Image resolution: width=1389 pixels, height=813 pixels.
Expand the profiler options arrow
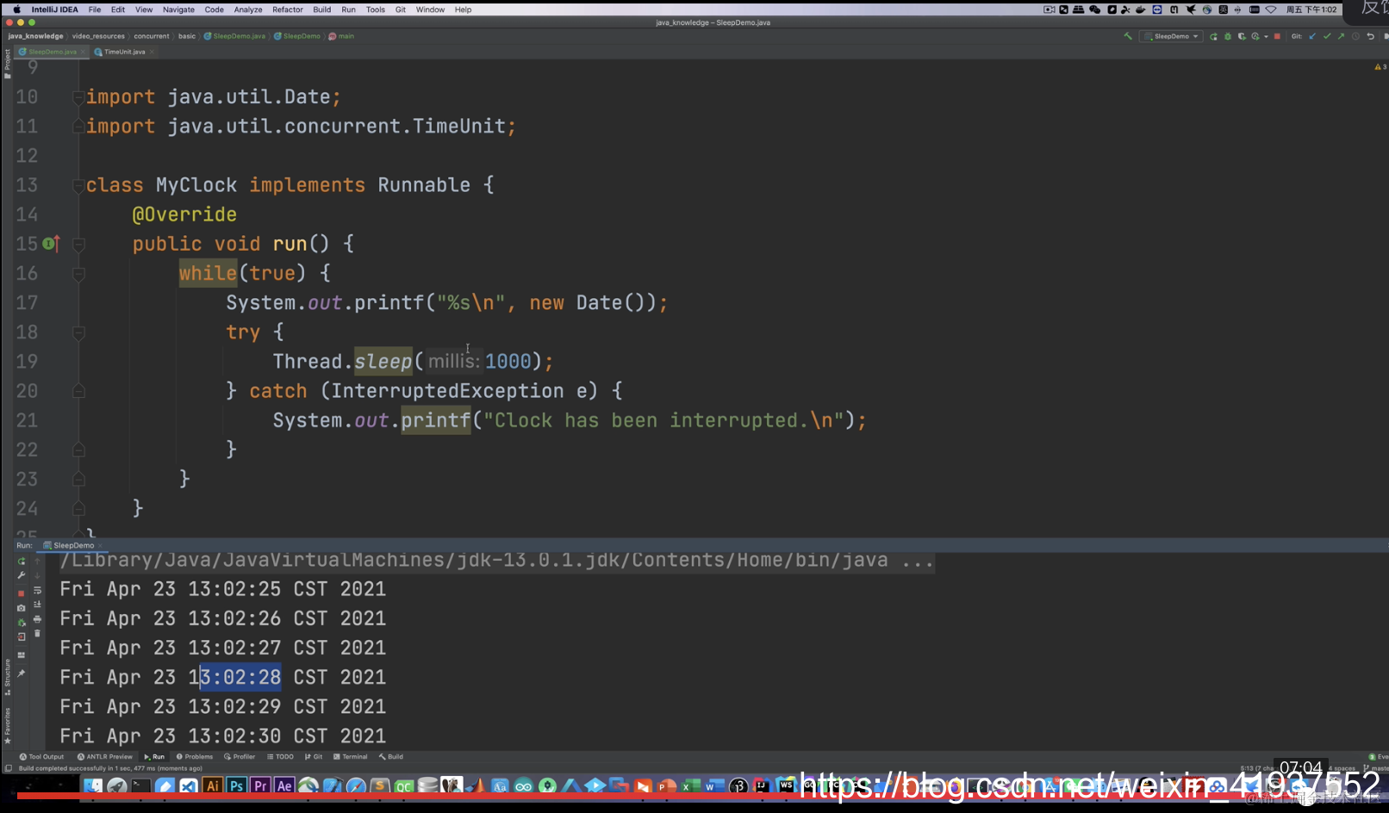1266,36
